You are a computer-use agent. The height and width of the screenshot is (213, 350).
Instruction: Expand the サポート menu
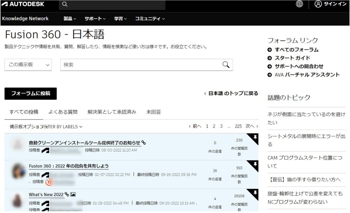tap(95, 19)
